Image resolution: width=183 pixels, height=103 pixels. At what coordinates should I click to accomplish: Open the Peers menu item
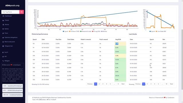coord(6,33)
